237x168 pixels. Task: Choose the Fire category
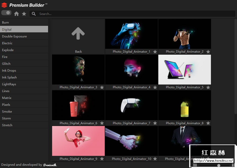point(24,57)
